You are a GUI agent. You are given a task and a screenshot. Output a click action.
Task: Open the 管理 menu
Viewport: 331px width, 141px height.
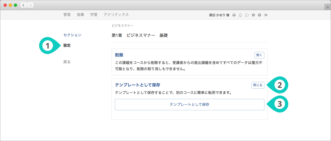(x=67, y=15)
